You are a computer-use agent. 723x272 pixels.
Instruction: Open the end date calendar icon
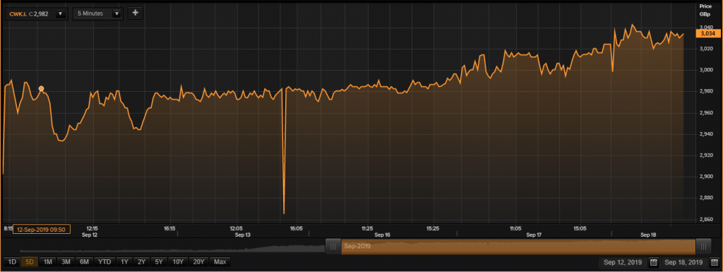pos(715,262)
